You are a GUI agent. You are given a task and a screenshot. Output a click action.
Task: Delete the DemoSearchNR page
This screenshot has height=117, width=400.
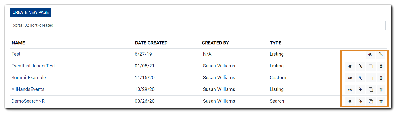(x=381, y=101)
